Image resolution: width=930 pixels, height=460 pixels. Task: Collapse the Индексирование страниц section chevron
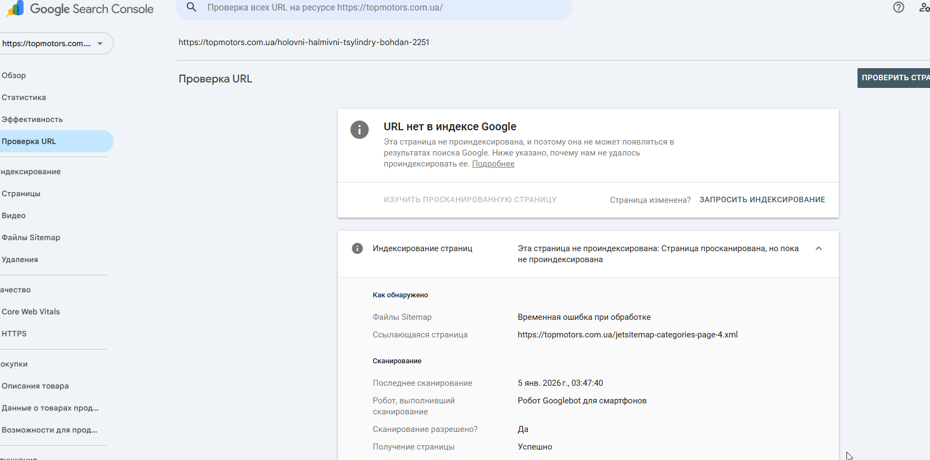[x=818, y=248]
